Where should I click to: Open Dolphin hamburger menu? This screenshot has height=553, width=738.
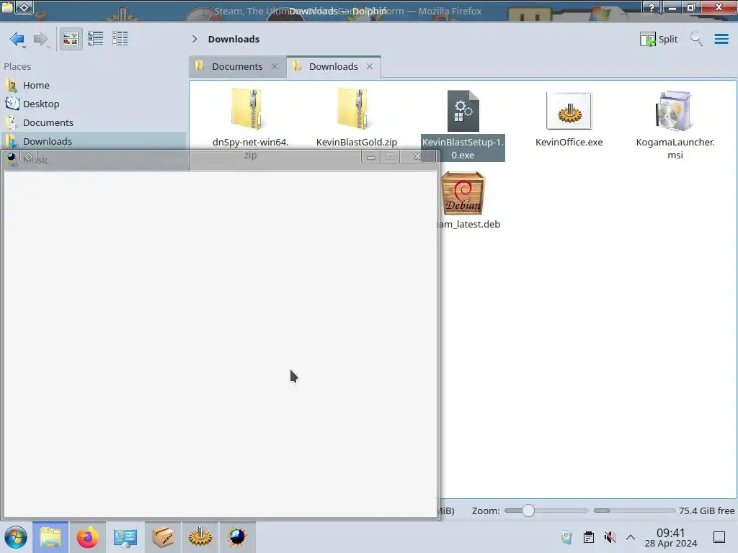(721, 39)
